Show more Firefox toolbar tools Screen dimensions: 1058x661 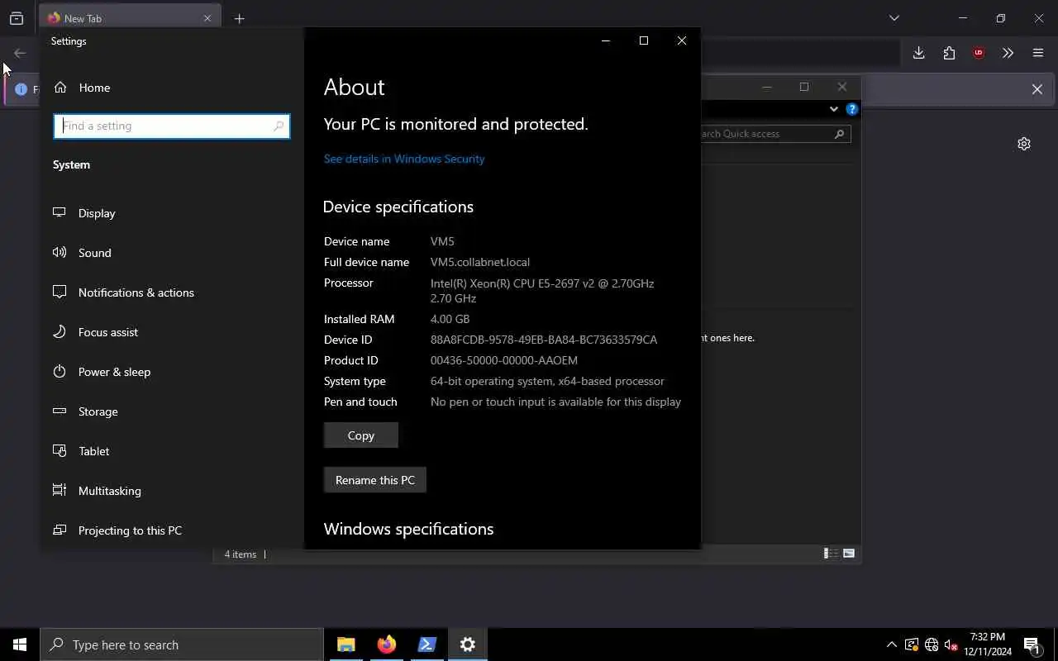[1008, 53]
